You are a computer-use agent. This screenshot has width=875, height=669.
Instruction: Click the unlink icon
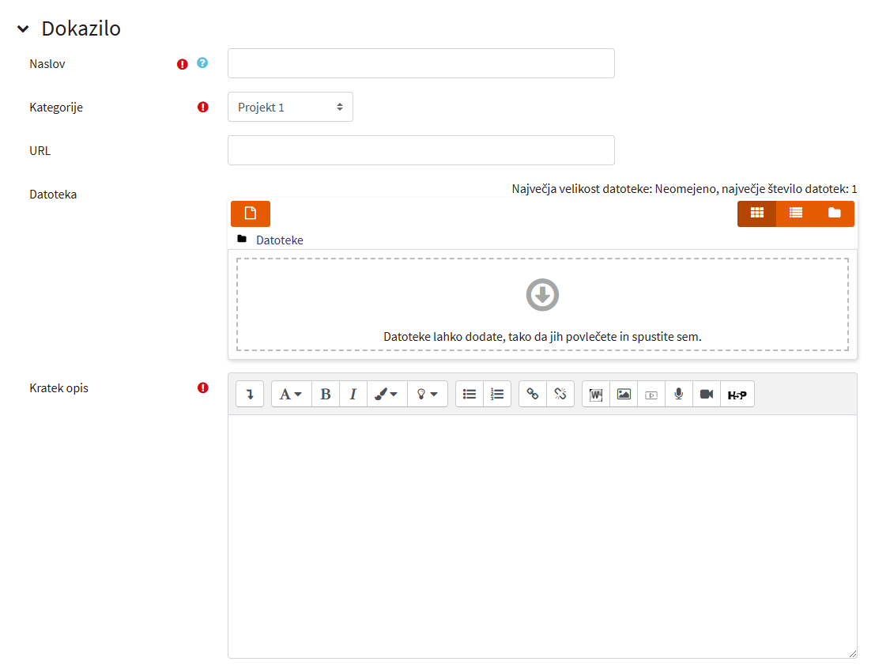[x=560, y=394]
